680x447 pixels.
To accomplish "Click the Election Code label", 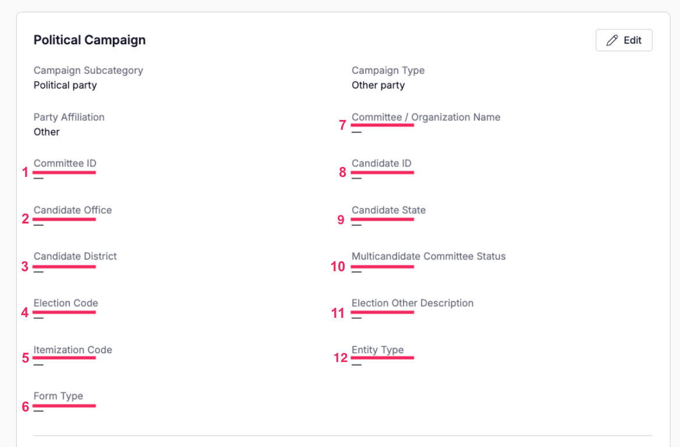I will [66, 303].
